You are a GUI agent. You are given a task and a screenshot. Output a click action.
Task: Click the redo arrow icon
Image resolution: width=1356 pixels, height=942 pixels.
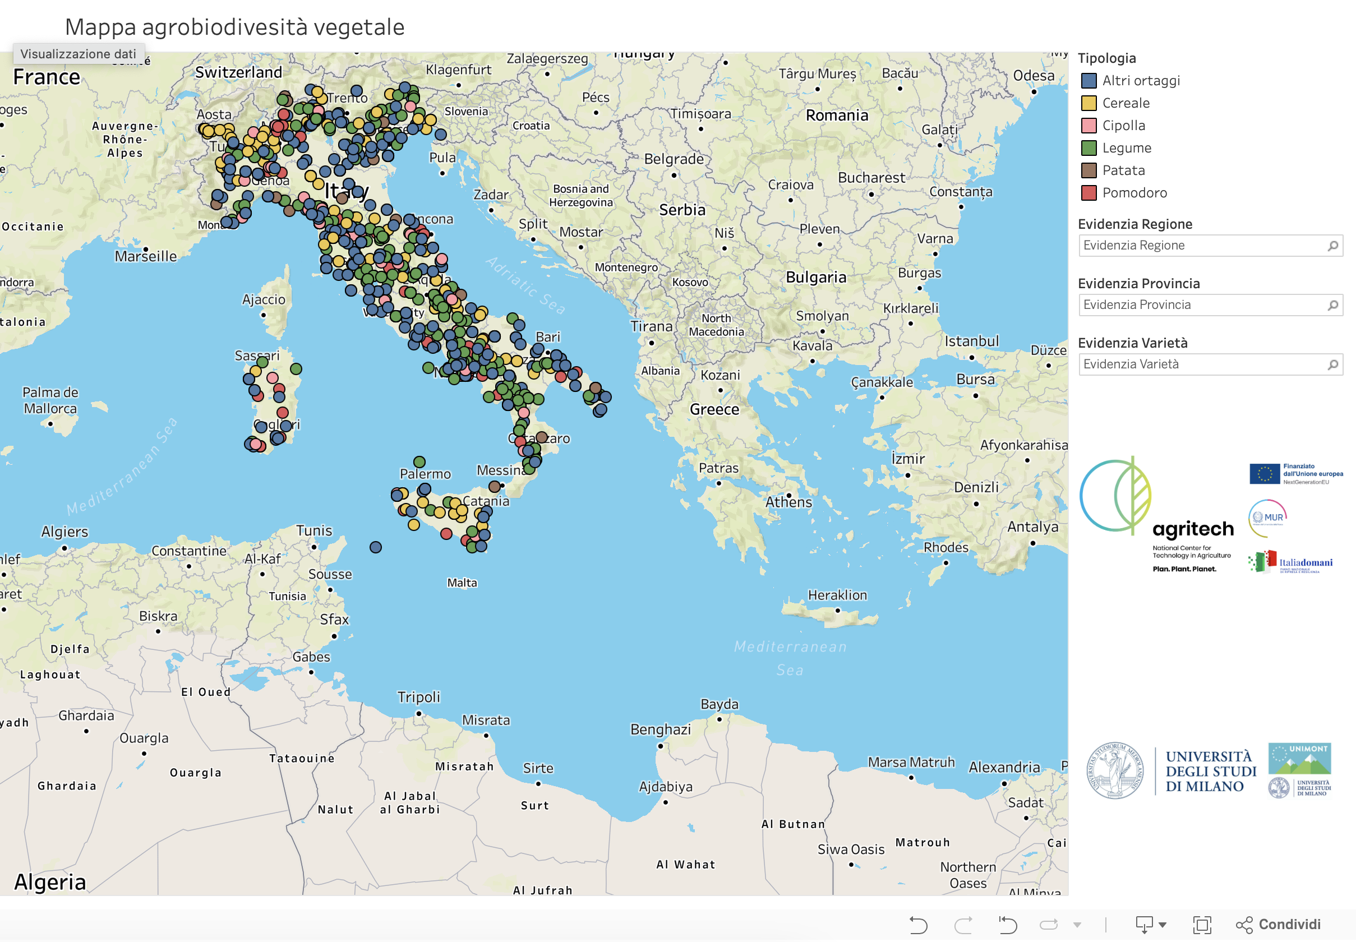[x=963, y=924]
